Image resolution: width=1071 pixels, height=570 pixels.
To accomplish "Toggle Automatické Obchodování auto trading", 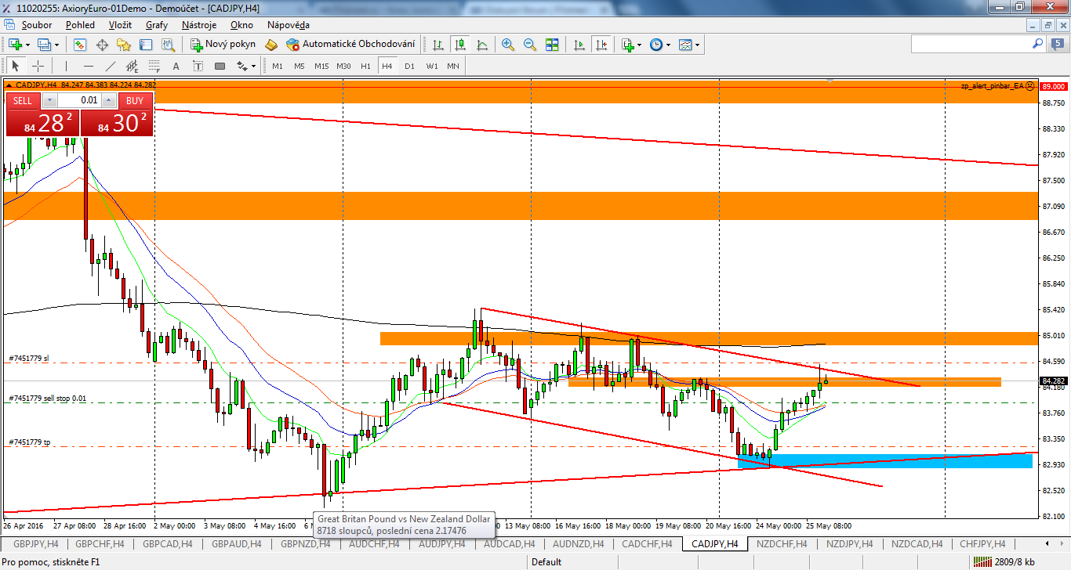I will [350, 45].
